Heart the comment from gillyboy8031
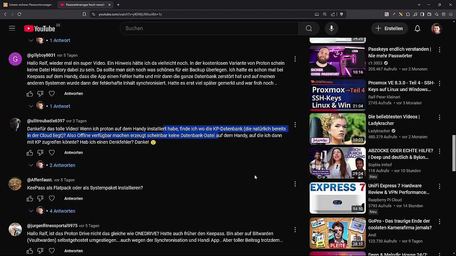The image size is (456, 256). [52, 94]
